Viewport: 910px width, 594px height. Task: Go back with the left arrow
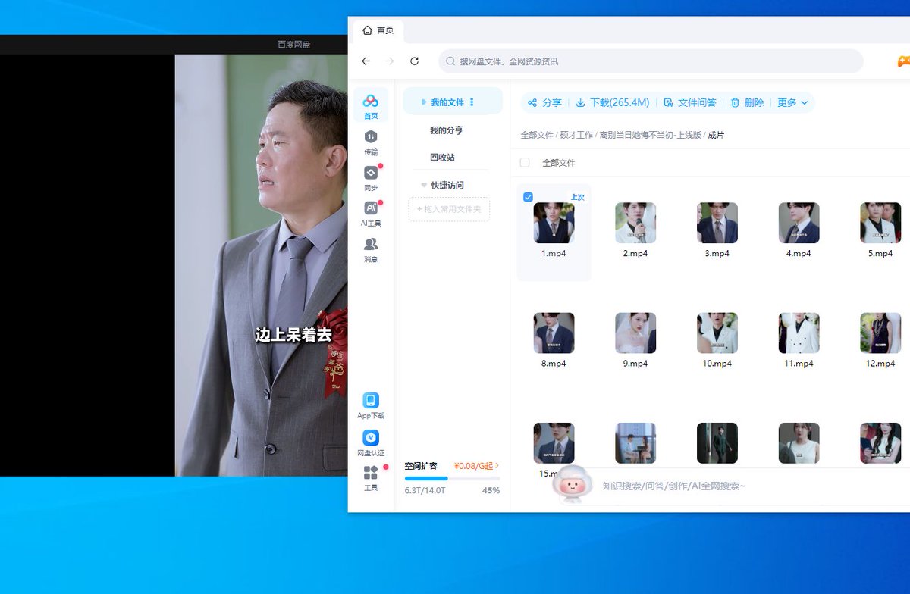366,61
